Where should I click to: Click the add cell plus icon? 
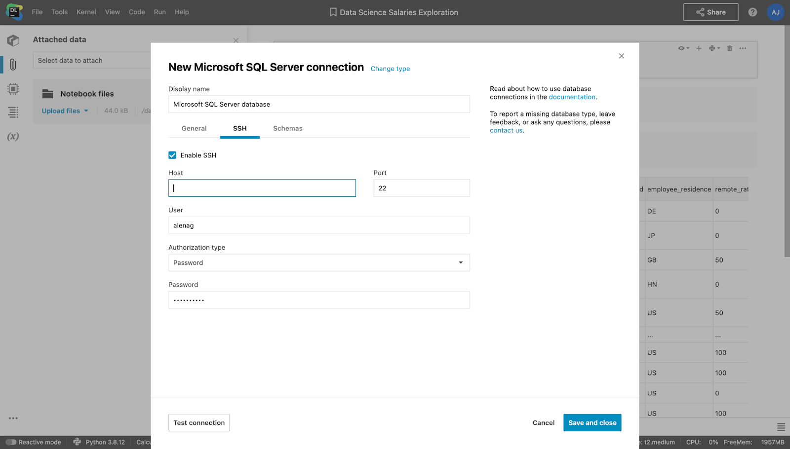click(699, 48)
